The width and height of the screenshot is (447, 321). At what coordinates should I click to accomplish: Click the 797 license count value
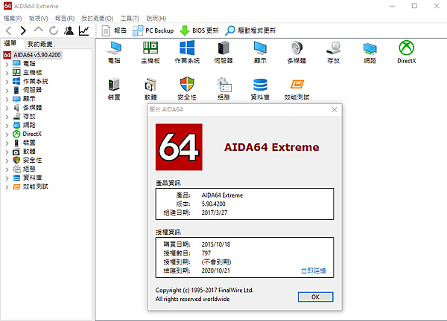pos(206,253)
